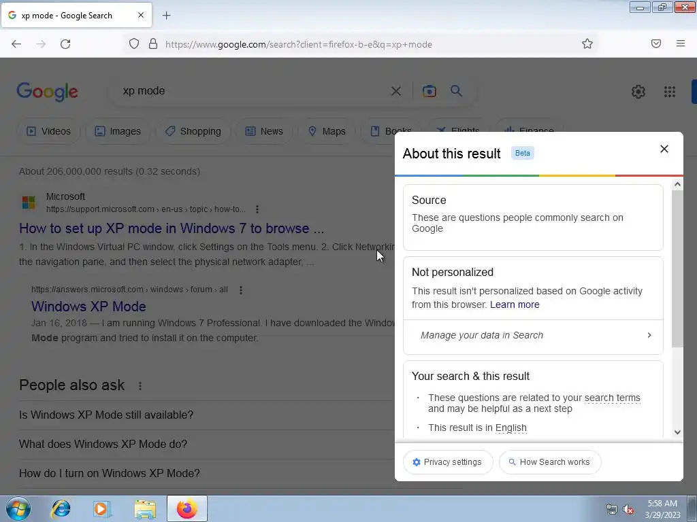This screenshot has width=697, height=522.
Task: Click in the 'xp mode' search field
Action: click(251, 91)
